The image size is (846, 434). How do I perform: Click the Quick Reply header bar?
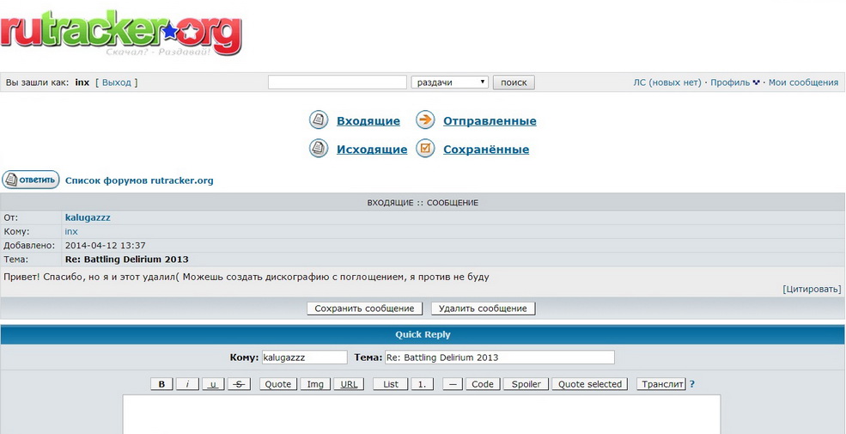[x=423, y=334]
